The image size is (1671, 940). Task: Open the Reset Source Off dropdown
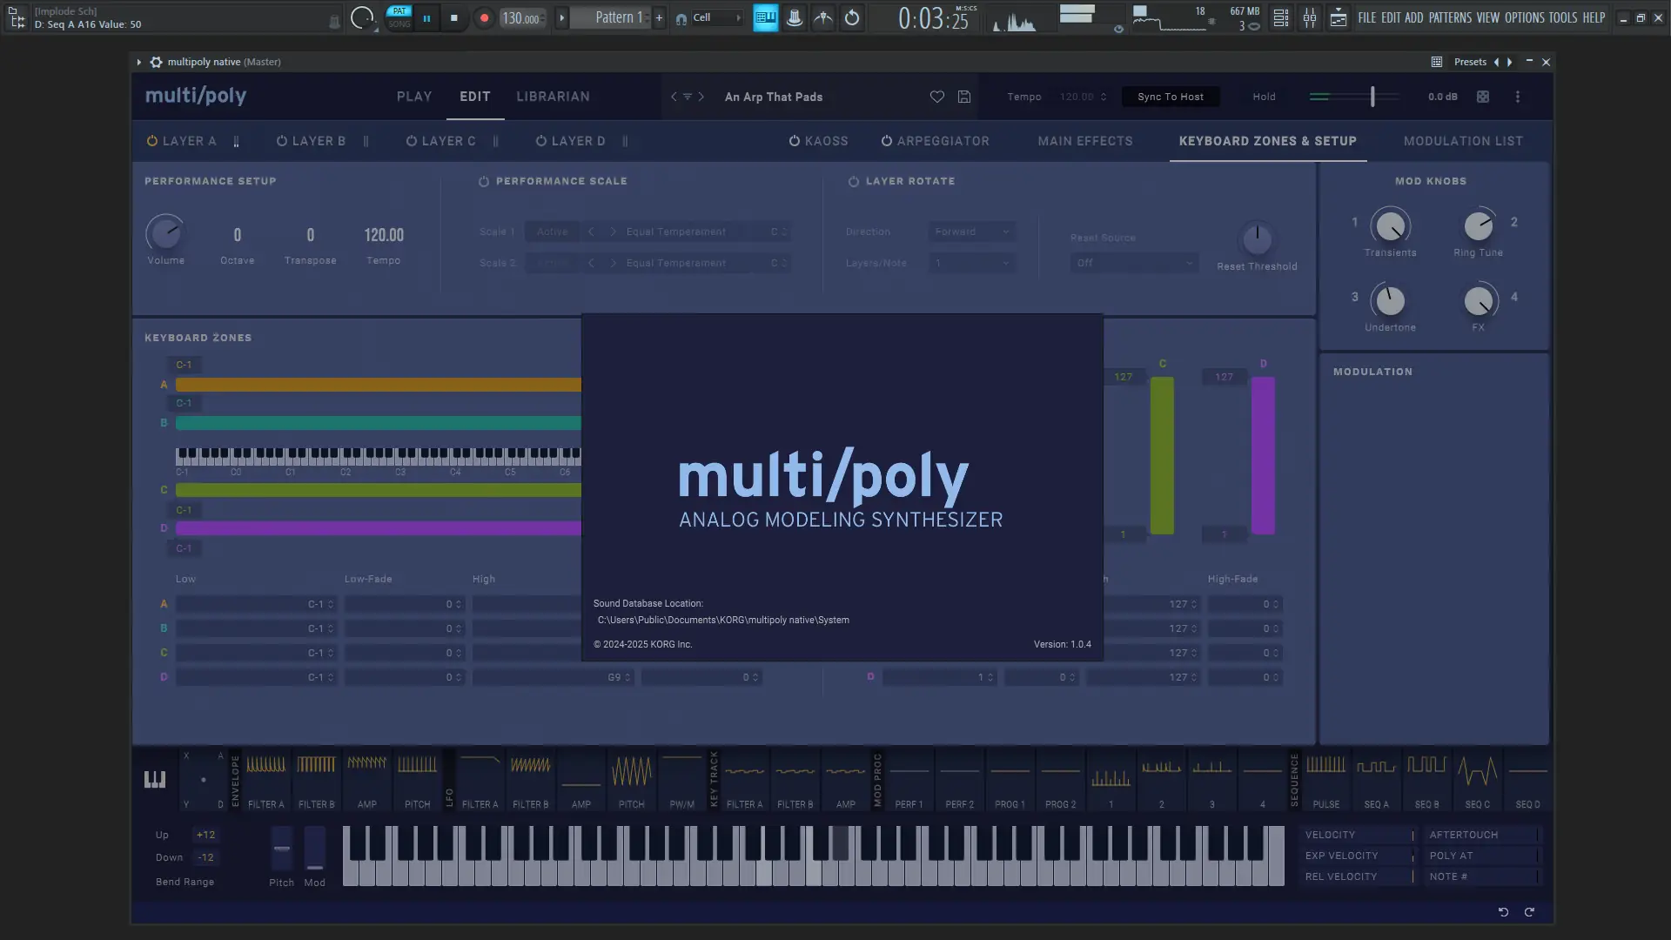point(1134,263)
